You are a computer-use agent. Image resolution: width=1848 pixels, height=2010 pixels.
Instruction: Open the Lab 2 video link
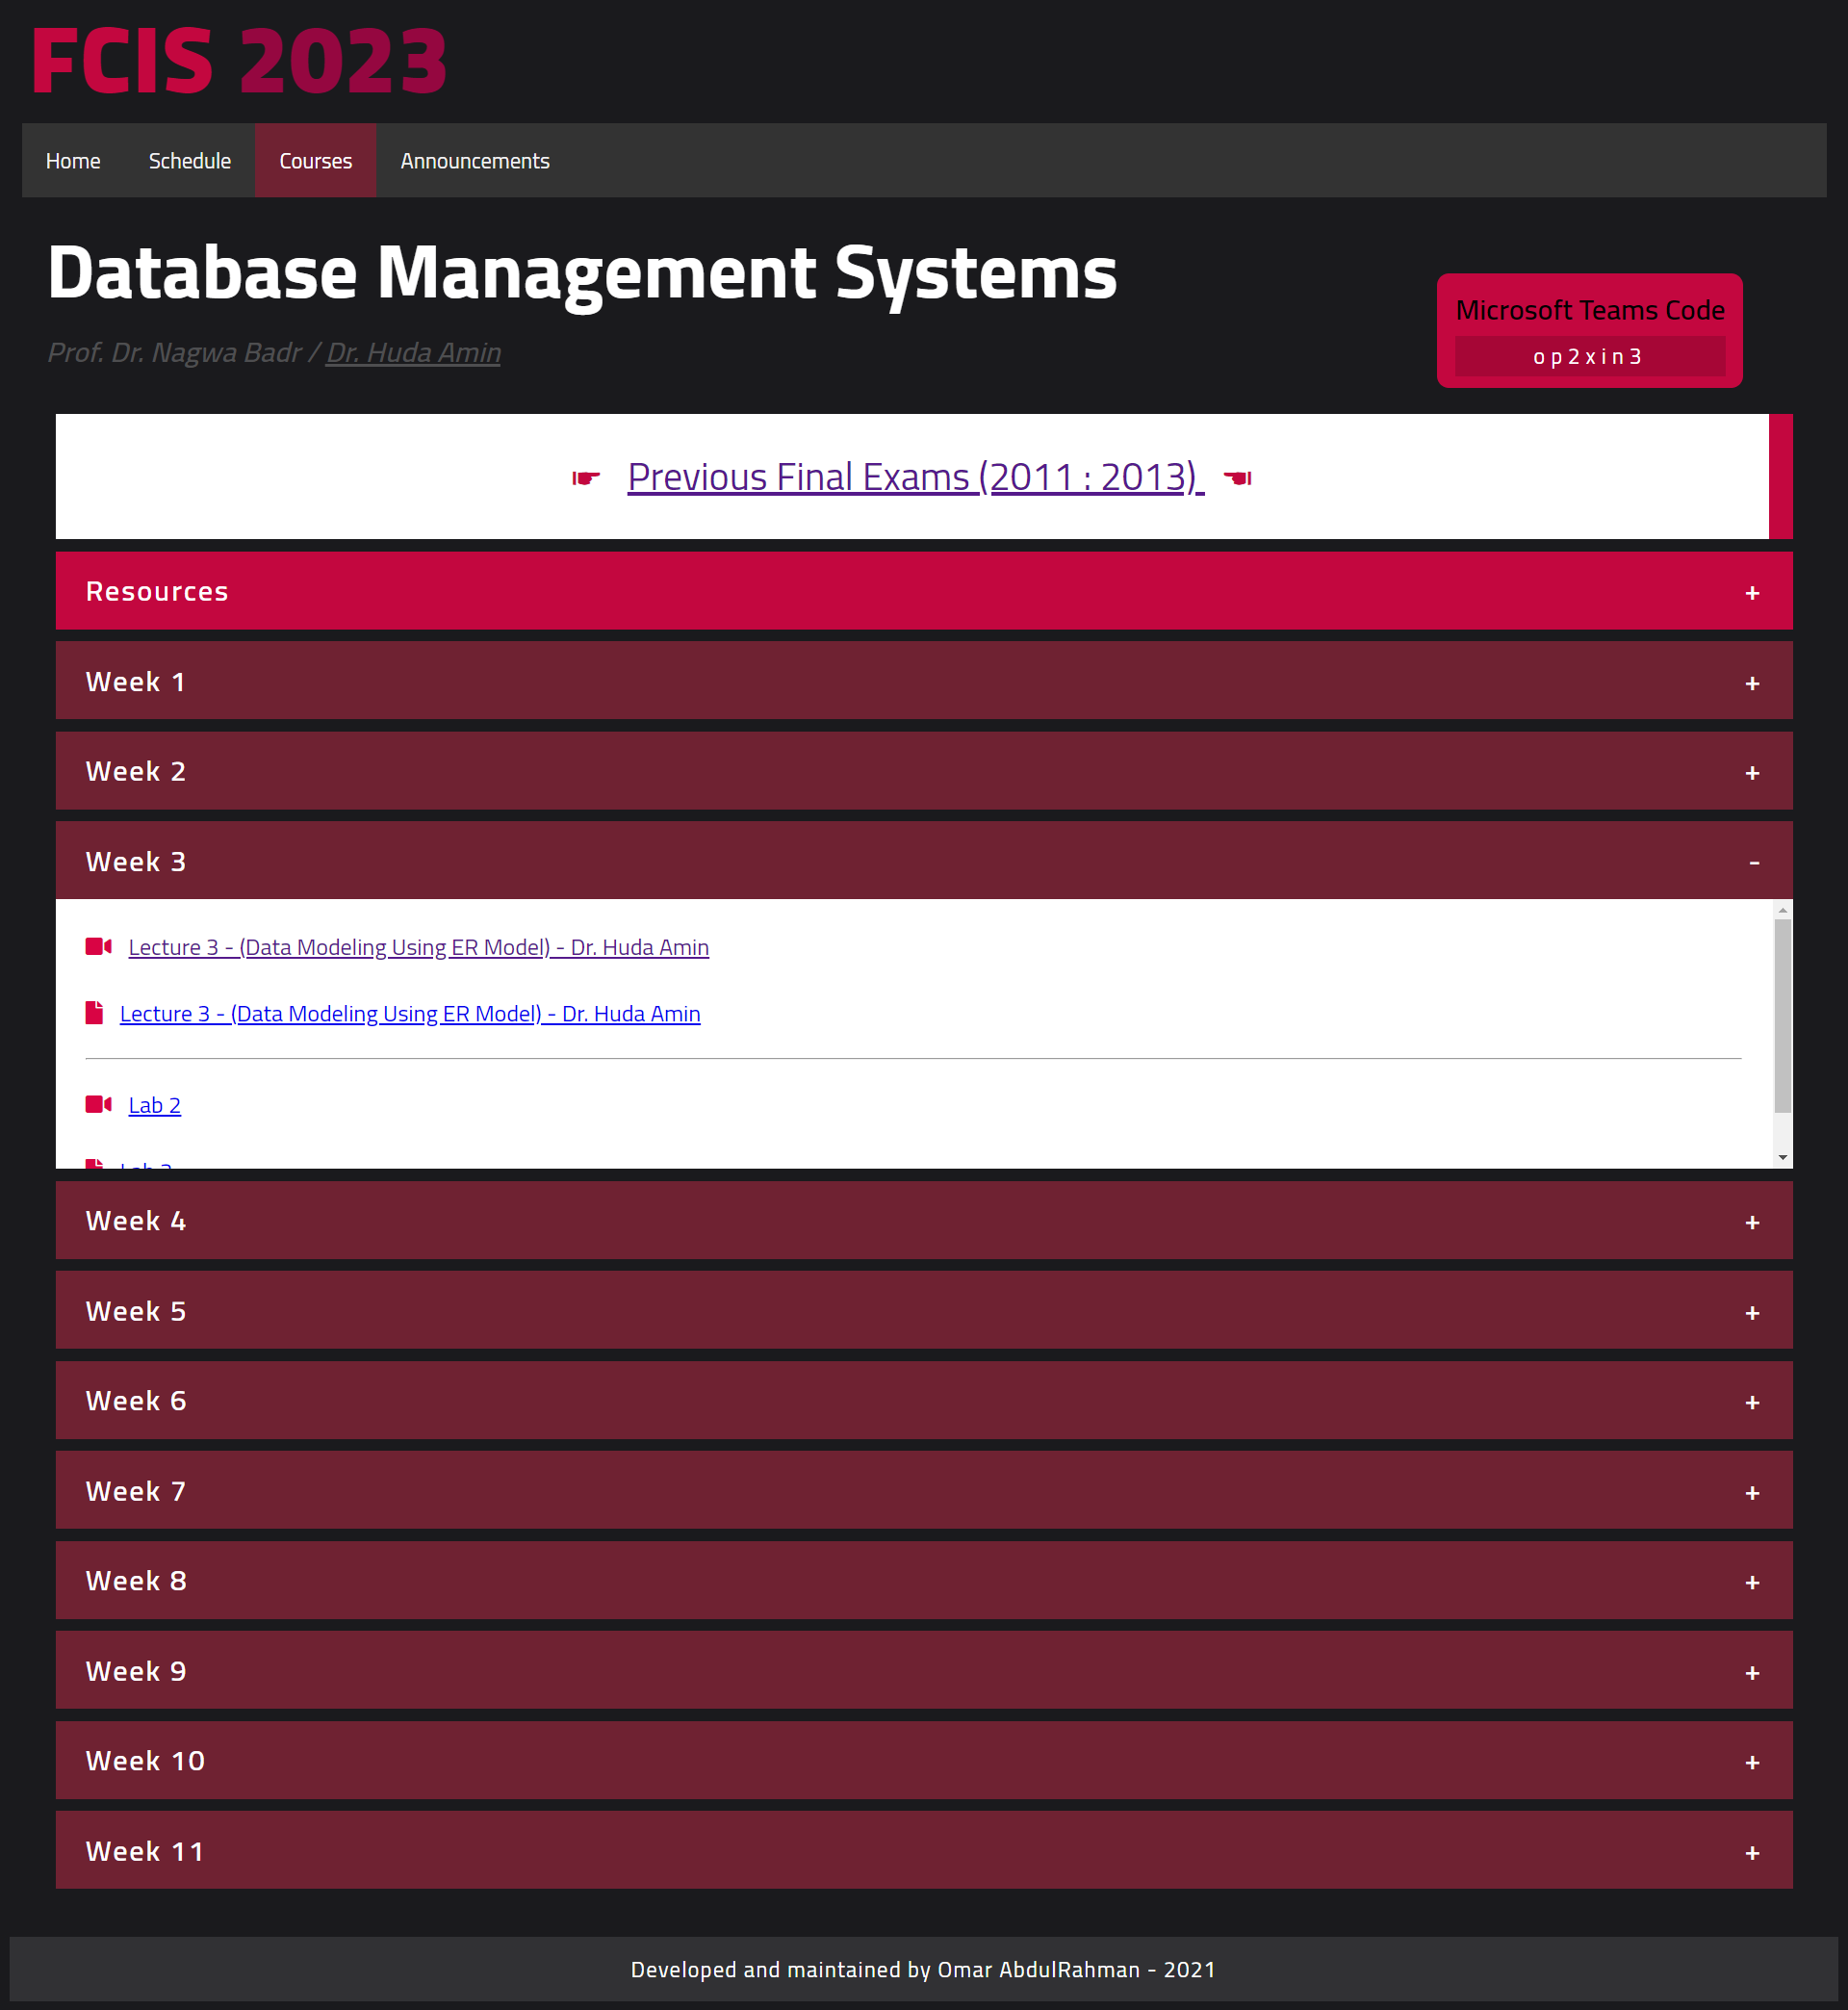point(154,1105)
